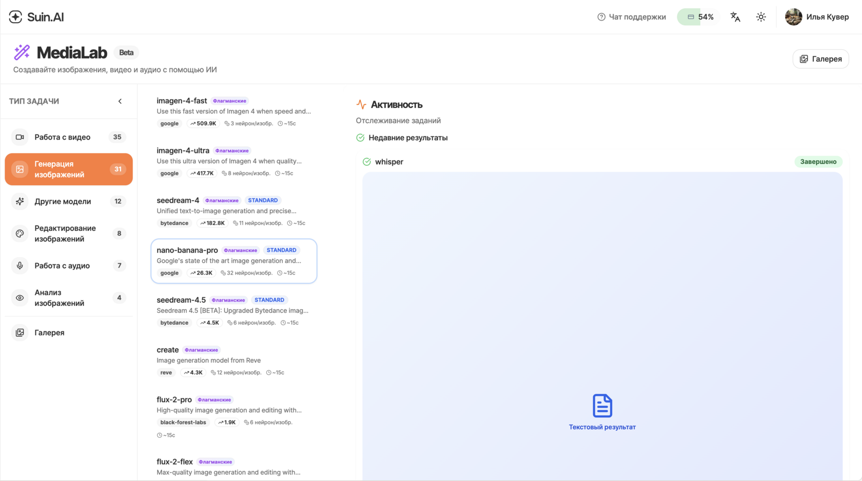Click the 54% balance indicator
This screenshot has width=862, height=481.
pos(698,17)
